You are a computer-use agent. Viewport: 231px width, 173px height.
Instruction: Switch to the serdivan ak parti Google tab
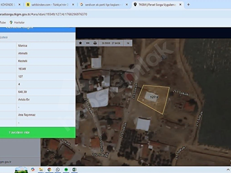104,5
